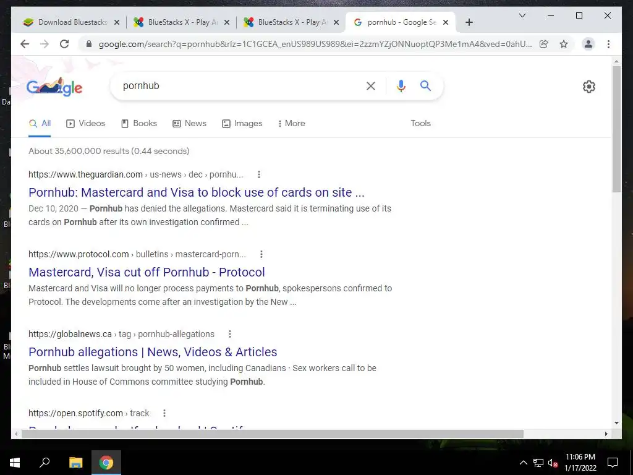This screenshot has width=633, height=475.
Task: Switch to Images results
Action: [x=242, y=124]
